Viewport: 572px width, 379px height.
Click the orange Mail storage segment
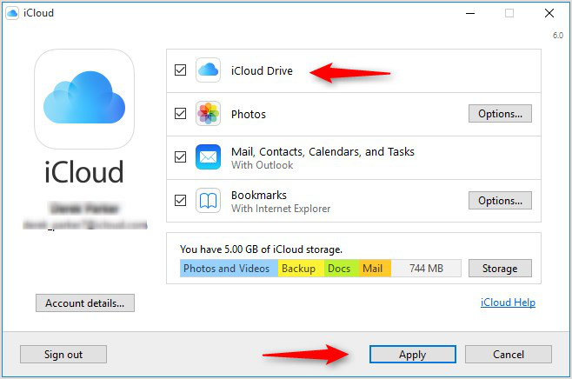pyautogui.click(x=375, y=269)
